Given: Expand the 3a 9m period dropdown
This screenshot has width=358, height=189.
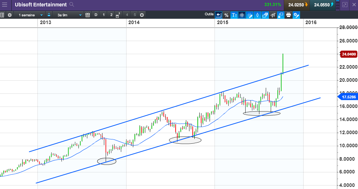Looking at the screenshot, I should click(x=80, y=15).
